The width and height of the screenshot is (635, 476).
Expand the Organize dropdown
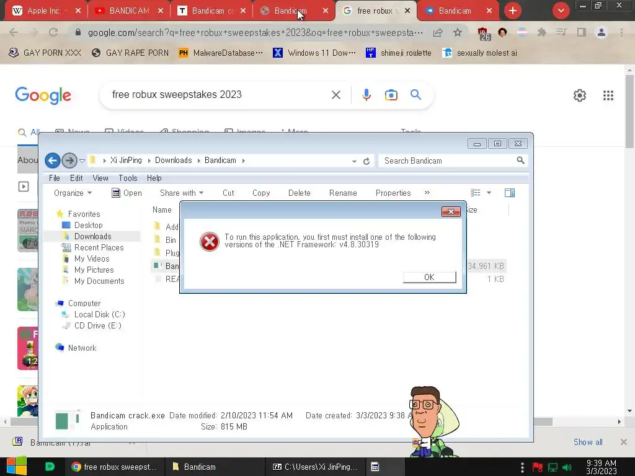tap(73, 193)
